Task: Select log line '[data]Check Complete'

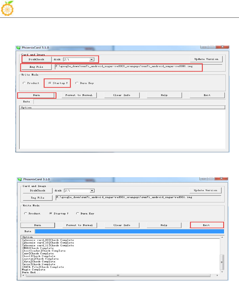Action: click(x=39, y=262)
